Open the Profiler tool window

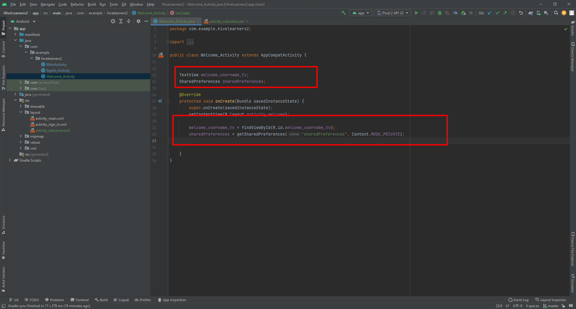[143, 300]
